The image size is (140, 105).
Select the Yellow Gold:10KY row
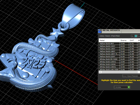pos(119,46)
